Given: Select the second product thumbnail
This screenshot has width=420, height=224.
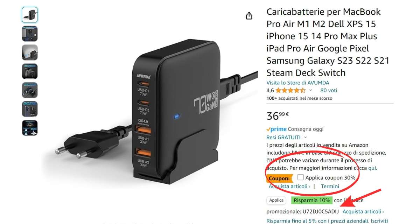Looking at the screenshot, I should pyautogui.click(x=30, y=34).
